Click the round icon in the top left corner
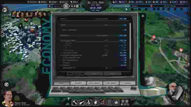The image size is (191, 107). 4,10
